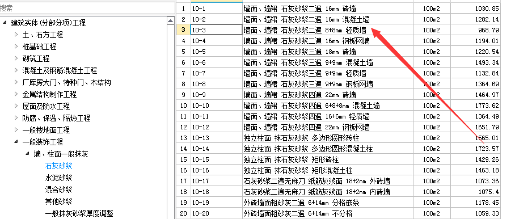Select 抹石灰砂浆 矩形混凝土柱 cell
Viewport: 515px width, 219px height.
(328, 170)
